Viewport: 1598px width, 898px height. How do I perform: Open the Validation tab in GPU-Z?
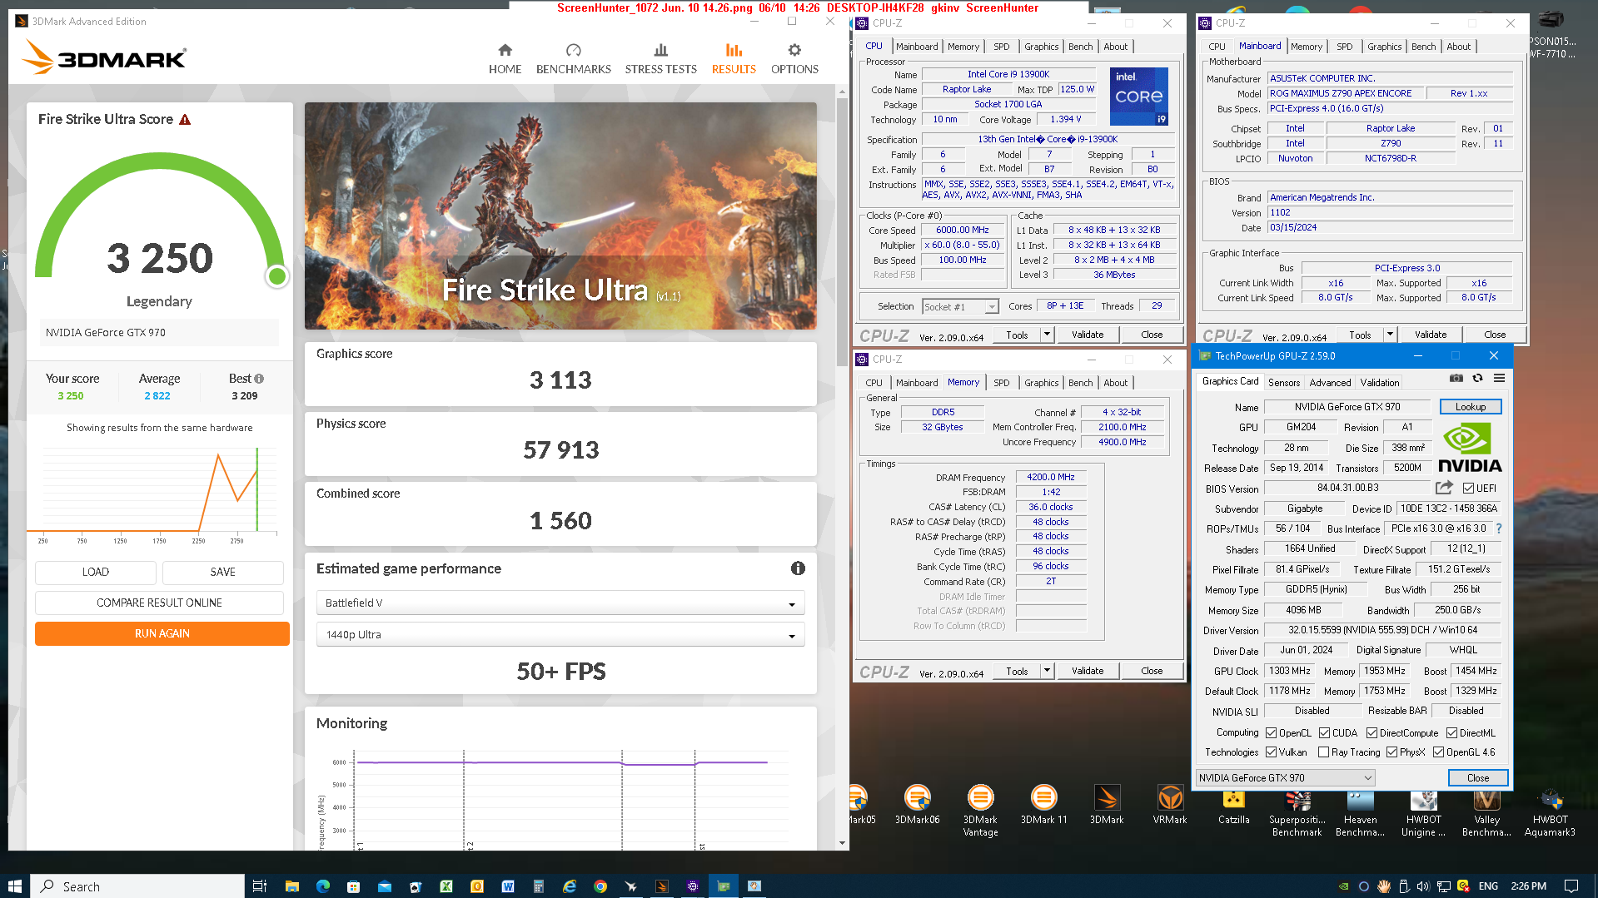pyautogui.click(x=1379, y=383)
